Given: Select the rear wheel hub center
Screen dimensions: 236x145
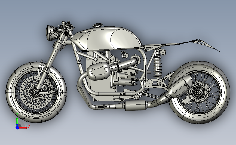Looking at the screenshot, I should coord(198,92).
